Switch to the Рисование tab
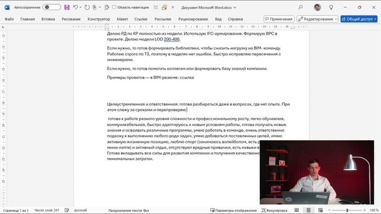The image size is (381, 214). (71, 19)
